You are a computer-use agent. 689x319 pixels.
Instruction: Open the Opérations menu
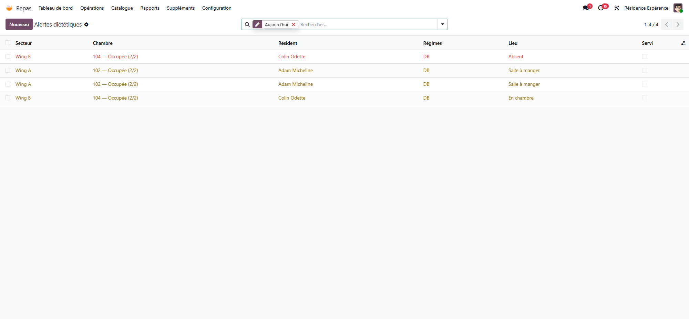tap(92, 8)
